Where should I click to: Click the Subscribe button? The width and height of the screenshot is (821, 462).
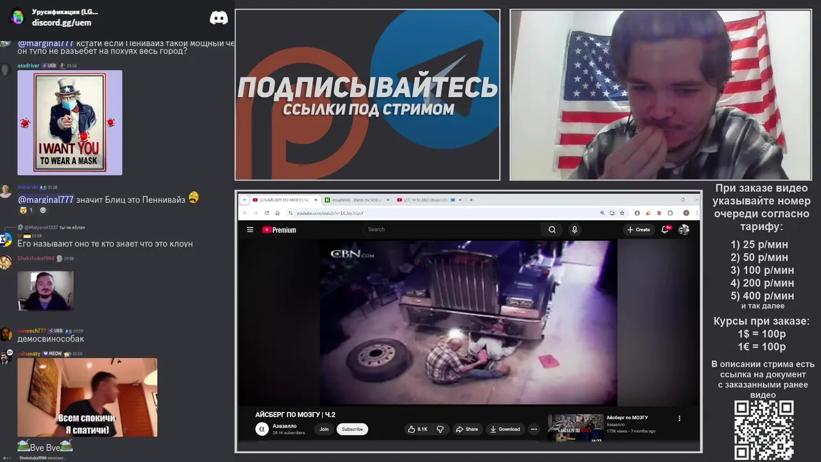352,429
